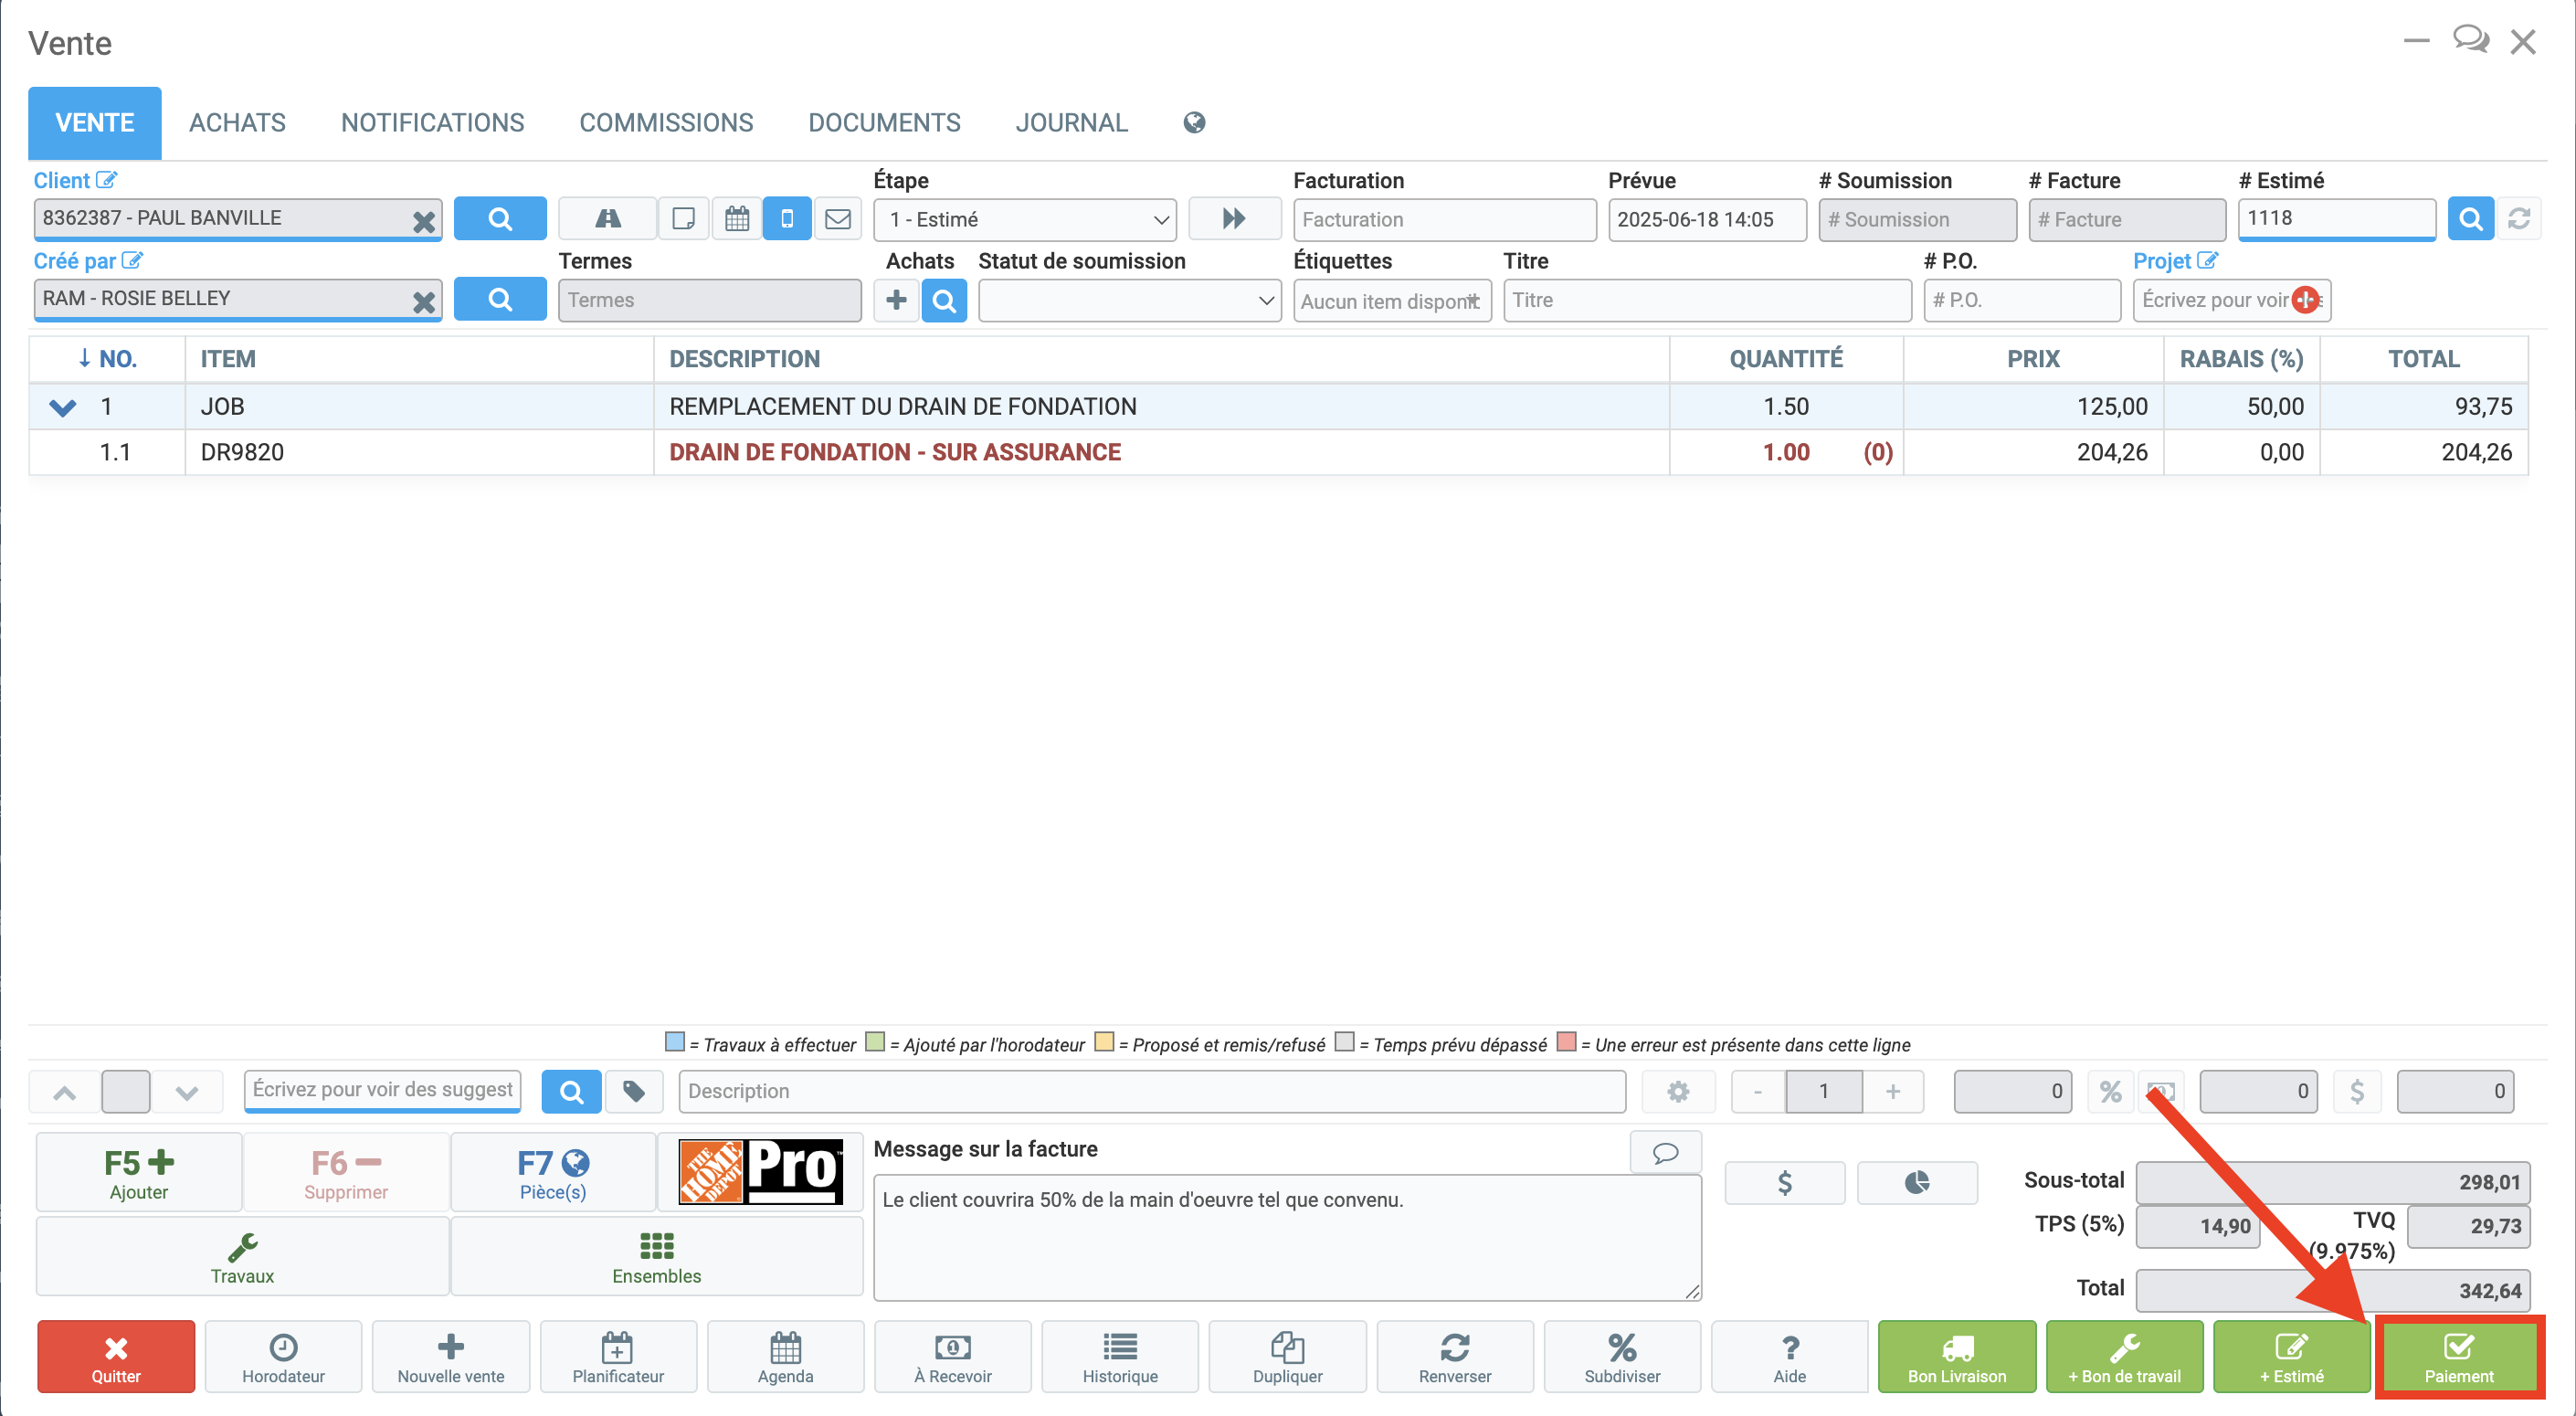The width and height of the screenshot is (2576, 1416).
Task: Click the pie chart icon
Action: 1916,1183
